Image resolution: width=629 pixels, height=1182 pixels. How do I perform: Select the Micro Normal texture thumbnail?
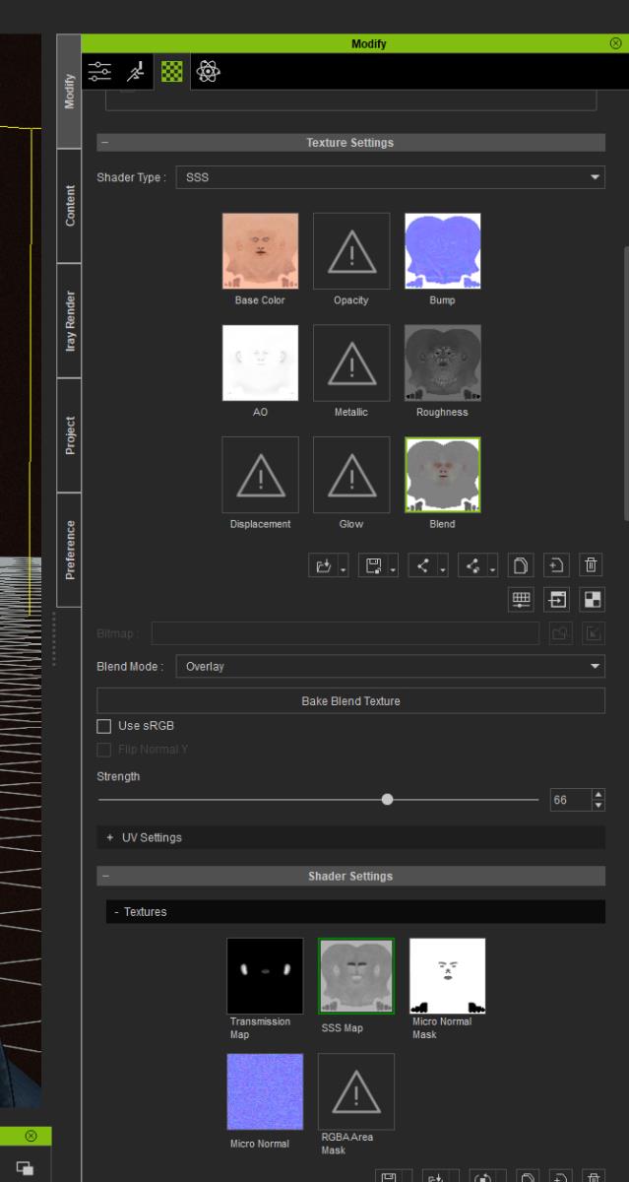point(265,1091)
